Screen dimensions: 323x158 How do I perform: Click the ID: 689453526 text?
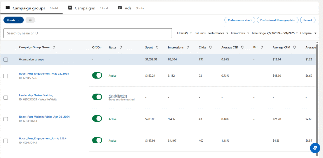28,78
